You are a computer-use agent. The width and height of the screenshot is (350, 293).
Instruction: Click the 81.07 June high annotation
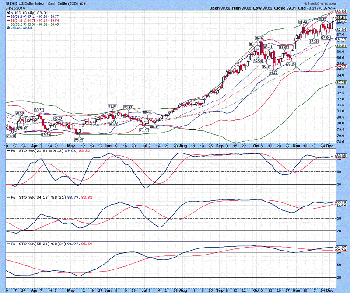[x=112, y=106]
